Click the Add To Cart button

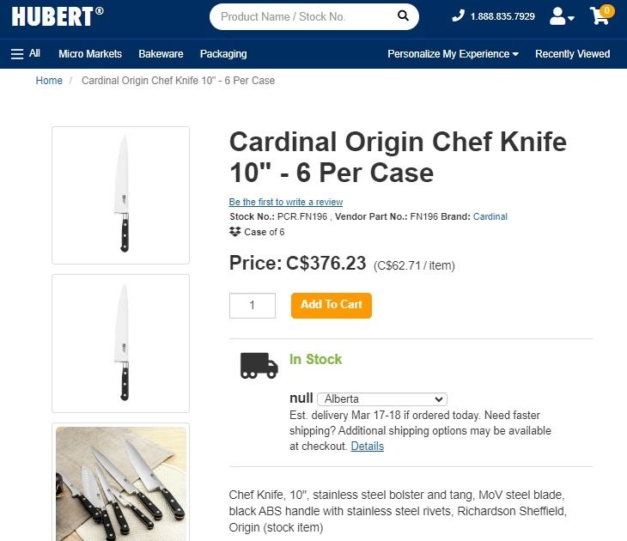tap(332, 305)
